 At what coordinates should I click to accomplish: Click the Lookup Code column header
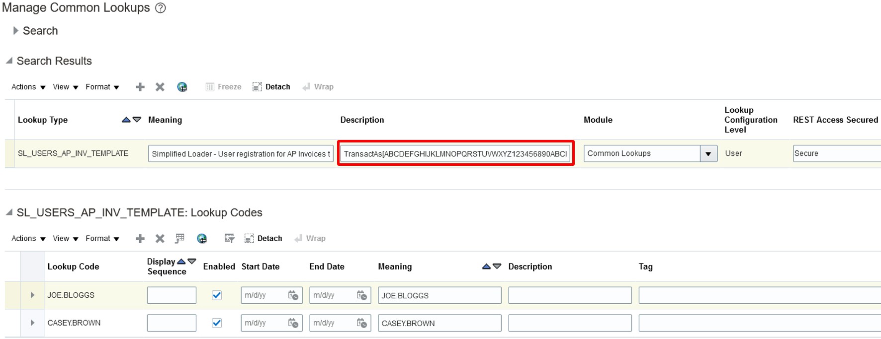point(74,267)
